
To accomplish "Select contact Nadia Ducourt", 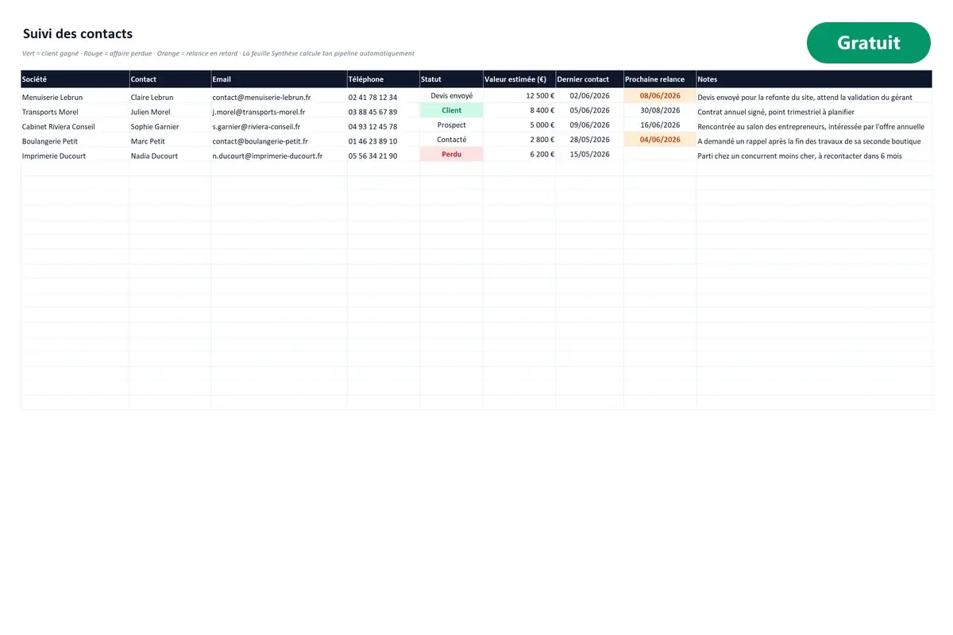I will click(170, 156).
